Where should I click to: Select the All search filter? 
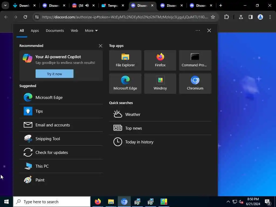click(22, 31)
